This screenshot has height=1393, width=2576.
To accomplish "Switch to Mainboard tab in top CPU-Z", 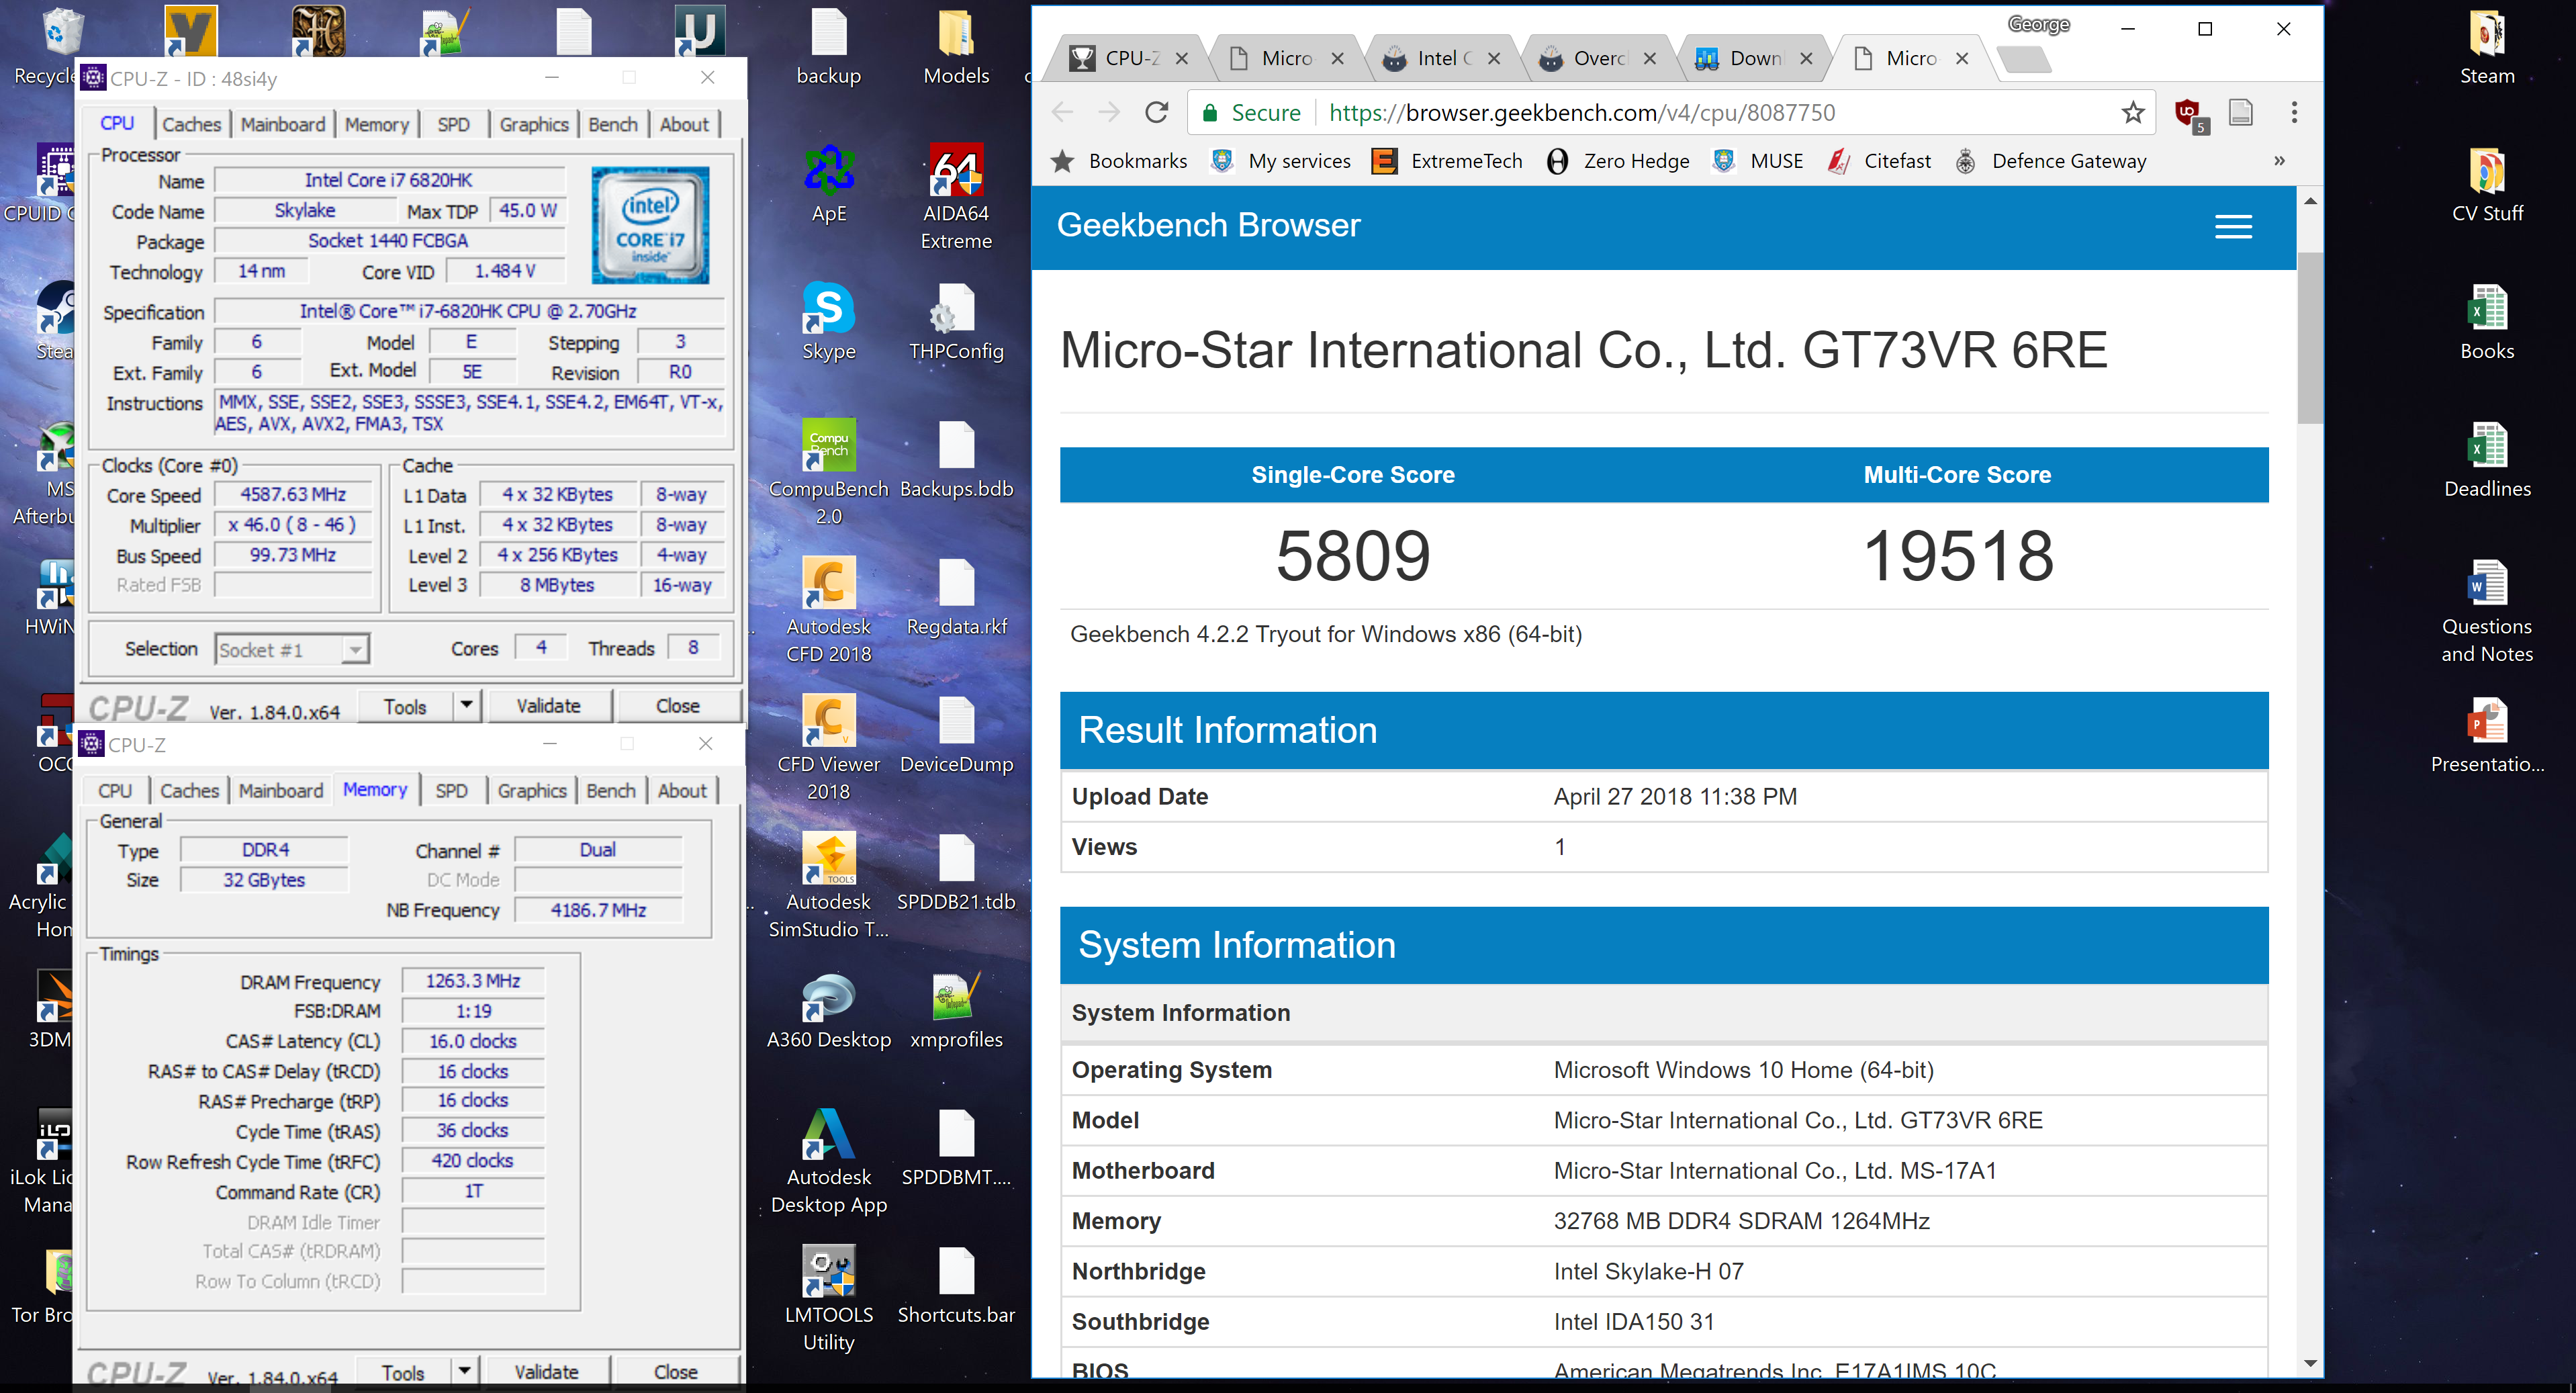I will (283, 124).
